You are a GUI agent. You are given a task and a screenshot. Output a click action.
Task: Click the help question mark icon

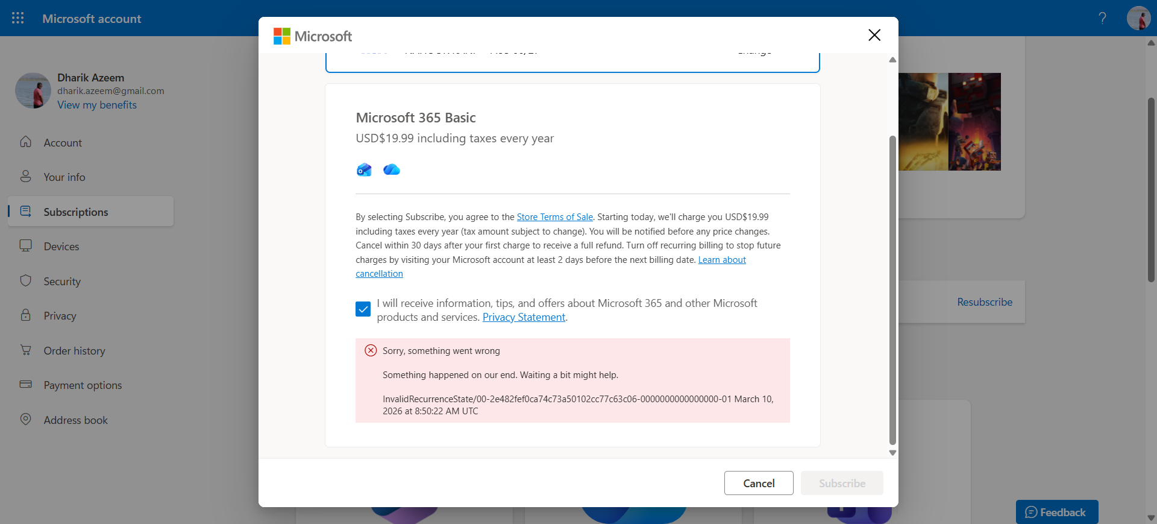pyautogui.click(x=1102, y=18)
